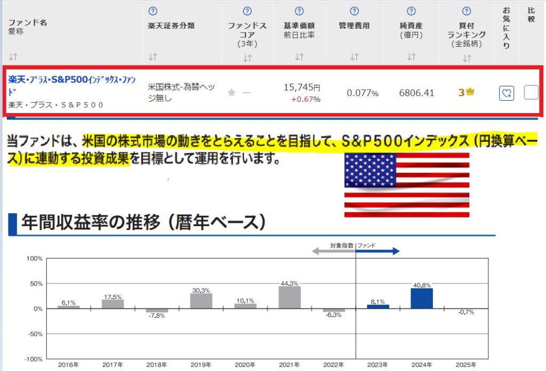
Task: Click help icon above 買付ランキング
Action: [x=467, y=11]
